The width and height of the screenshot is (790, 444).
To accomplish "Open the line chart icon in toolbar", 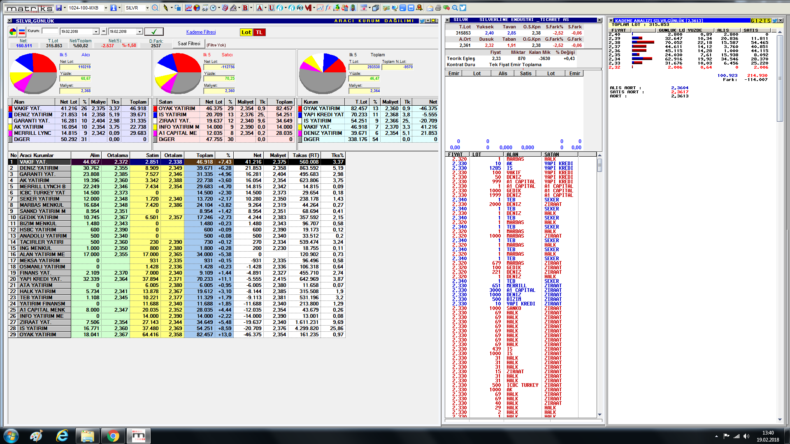I will (x=188, y=8).
